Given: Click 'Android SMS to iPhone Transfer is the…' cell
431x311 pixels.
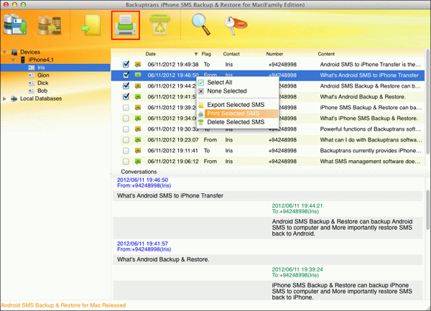Looking at the screenshot, I should coord(370,65).
